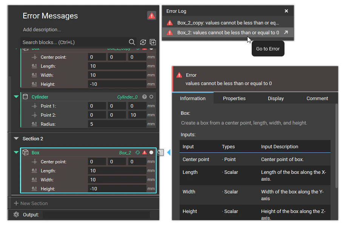
Task: Click scalar icon beside Box_2 Length
Action: pos(34,170)
